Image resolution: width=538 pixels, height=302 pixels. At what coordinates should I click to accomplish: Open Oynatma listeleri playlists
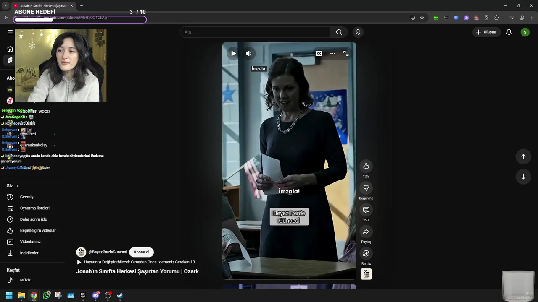click(35, 208)
